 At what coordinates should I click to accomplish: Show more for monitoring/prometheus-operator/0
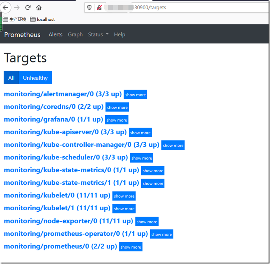(162, 234)
